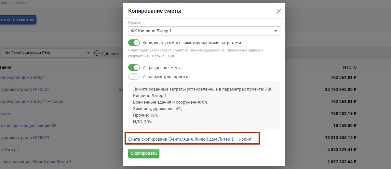Click the отчет по сметам button
The image size is (391, 169).
(18, 20)
